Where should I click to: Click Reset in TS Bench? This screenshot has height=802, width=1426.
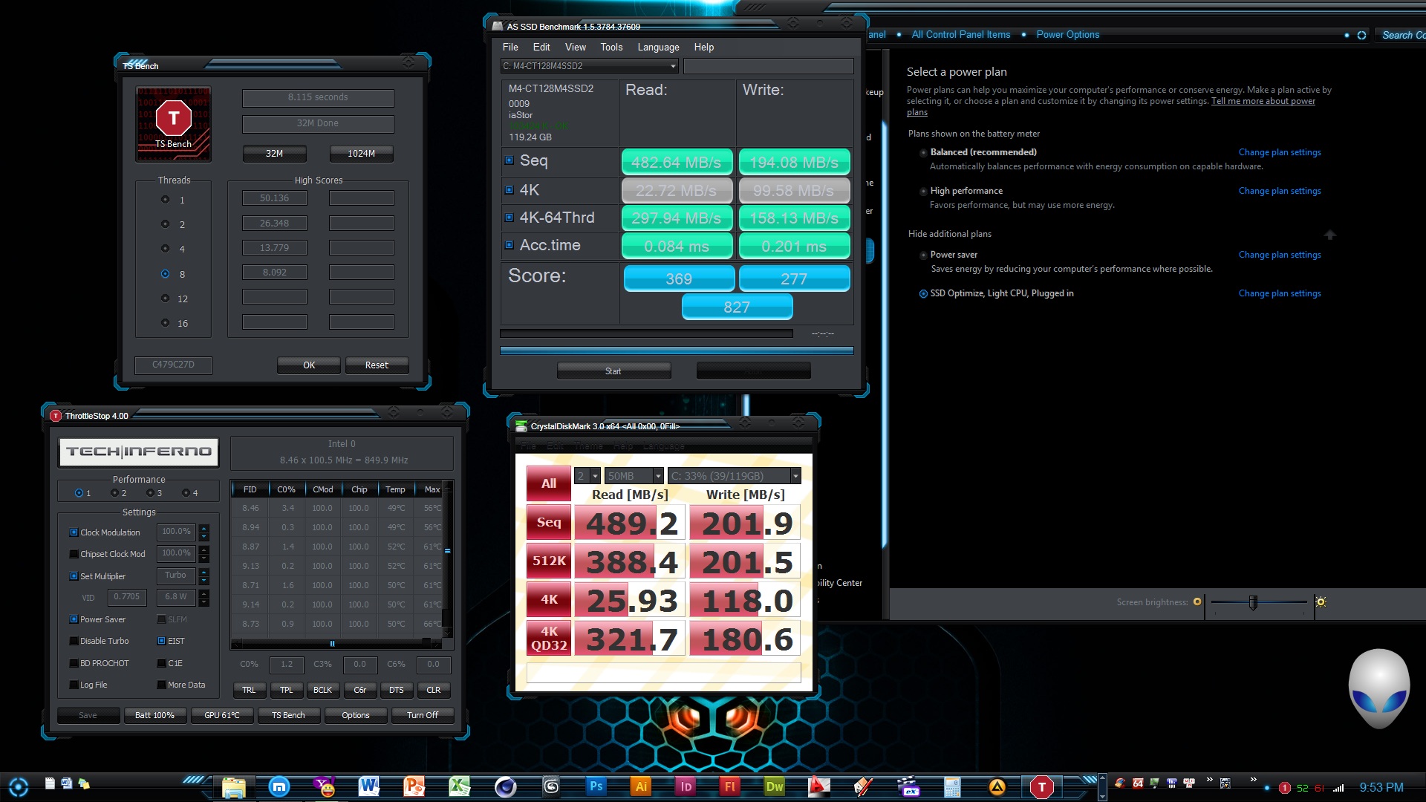(x=377, y=365)
